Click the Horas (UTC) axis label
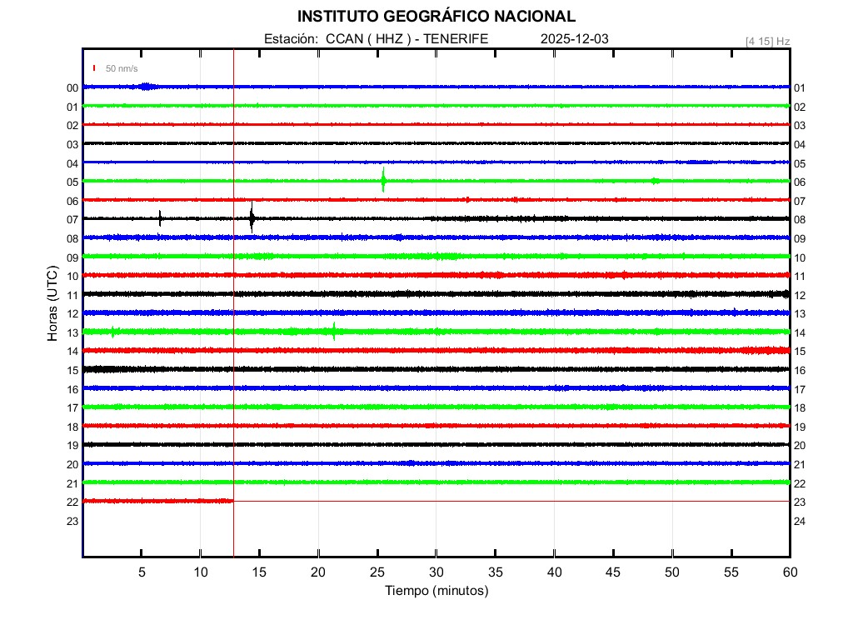The width and height of the screenshot is (853, 640). coord(52,303)
